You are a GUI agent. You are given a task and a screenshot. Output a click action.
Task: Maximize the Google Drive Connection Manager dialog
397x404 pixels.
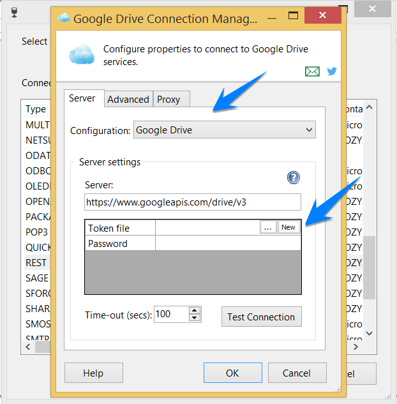click(x=293, y=15)
